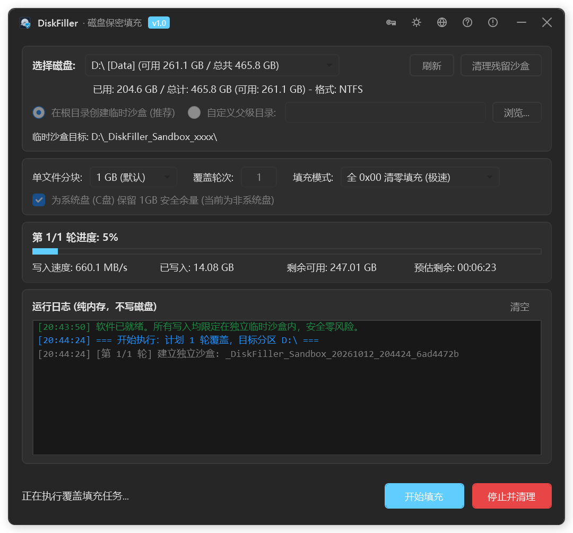Click the log line 建立独立沙盒

[248, 354]
